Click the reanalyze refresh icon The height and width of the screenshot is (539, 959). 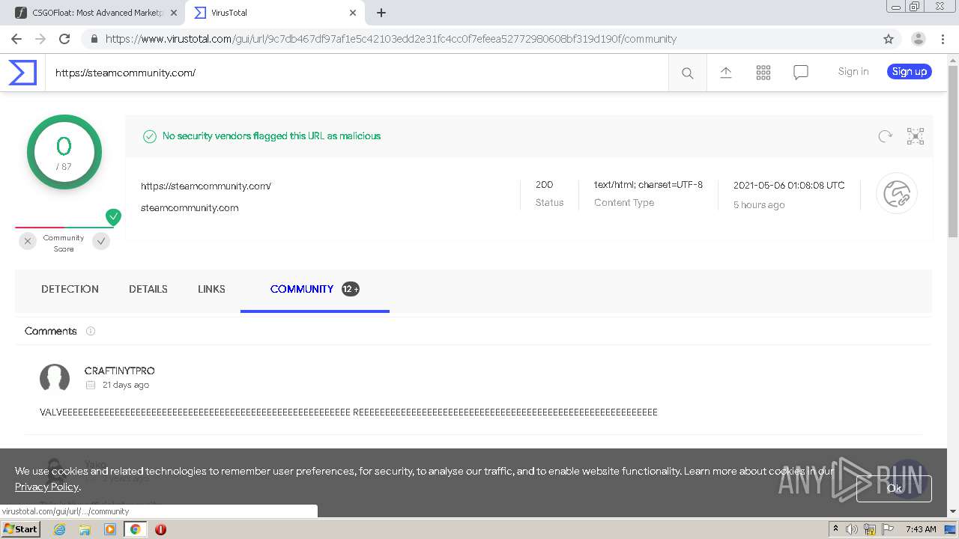886,136
